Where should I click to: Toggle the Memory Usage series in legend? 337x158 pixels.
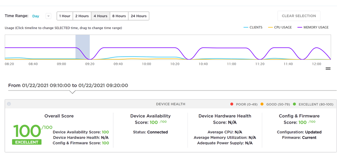point(313,27)
